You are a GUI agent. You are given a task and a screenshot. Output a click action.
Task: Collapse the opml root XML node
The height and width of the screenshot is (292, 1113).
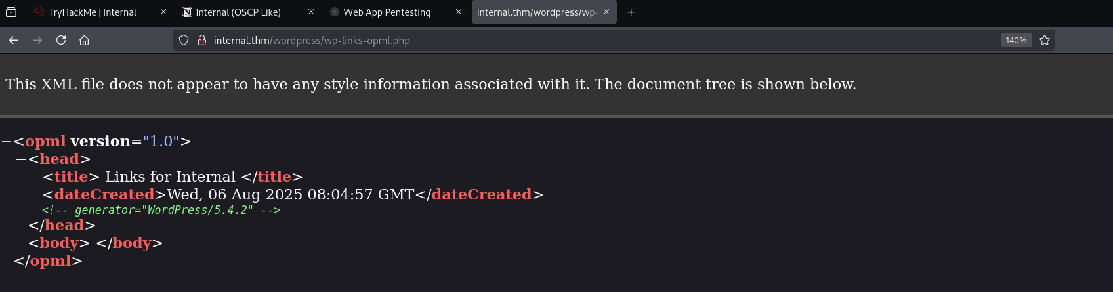tap(7, 142)
